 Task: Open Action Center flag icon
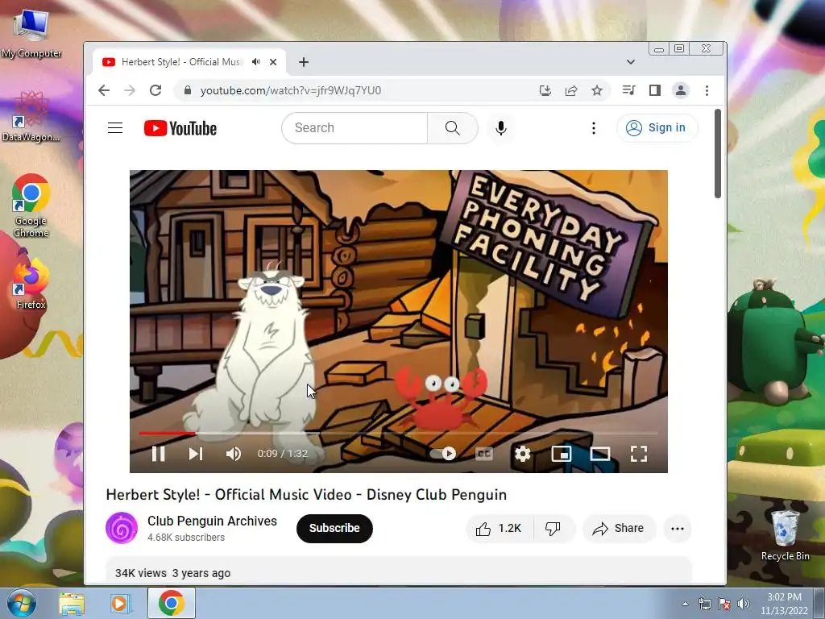pos(724,604)
